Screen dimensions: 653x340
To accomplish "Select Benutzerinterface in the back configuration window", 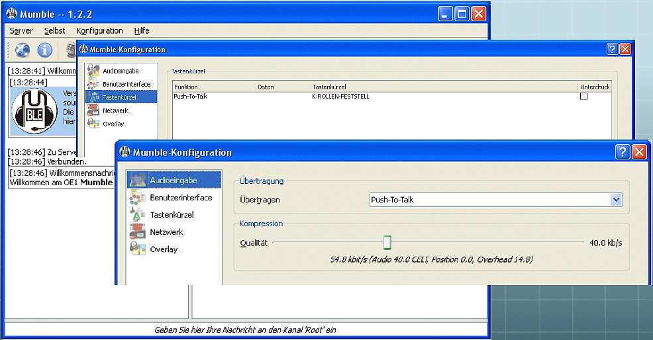I will coord(121,84).
